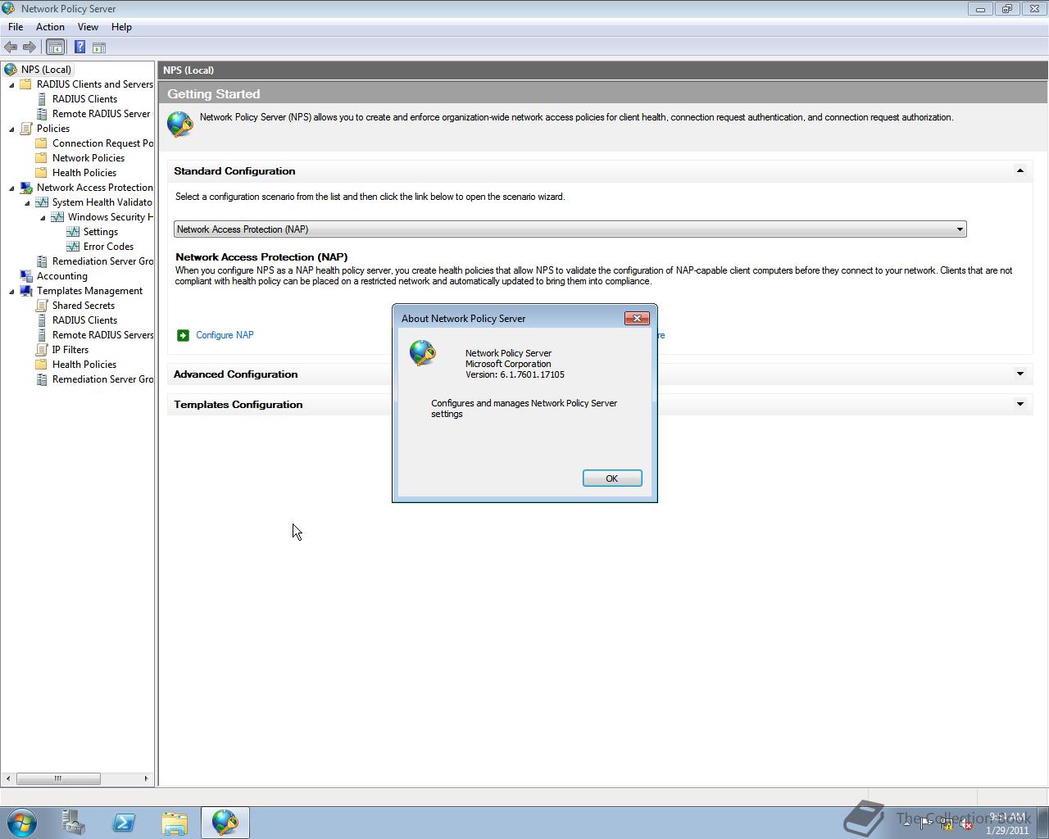Collapse the Policies tree node
The width and height of the screenshot is (1049, 839).
tap(11, 129)
